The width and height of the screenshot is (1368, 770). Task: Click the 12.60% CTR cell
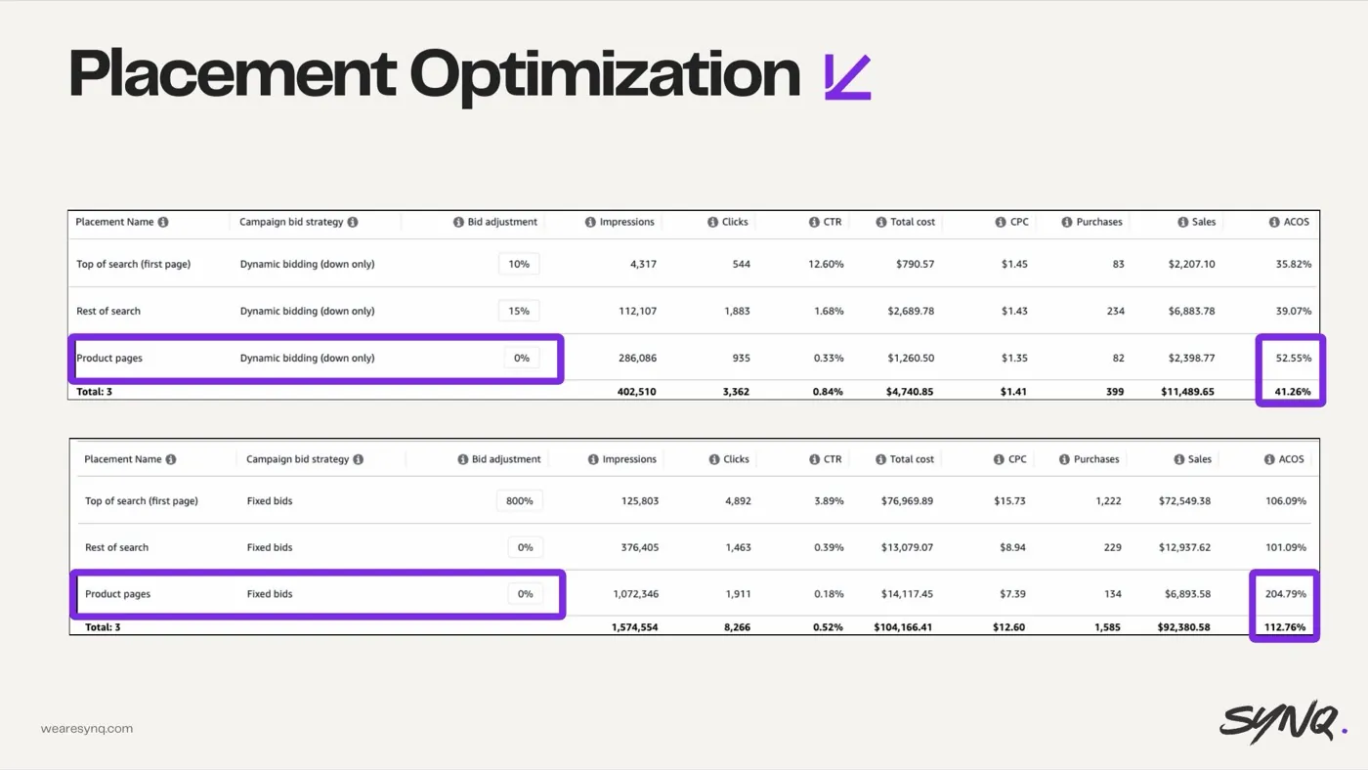[826, 264]
